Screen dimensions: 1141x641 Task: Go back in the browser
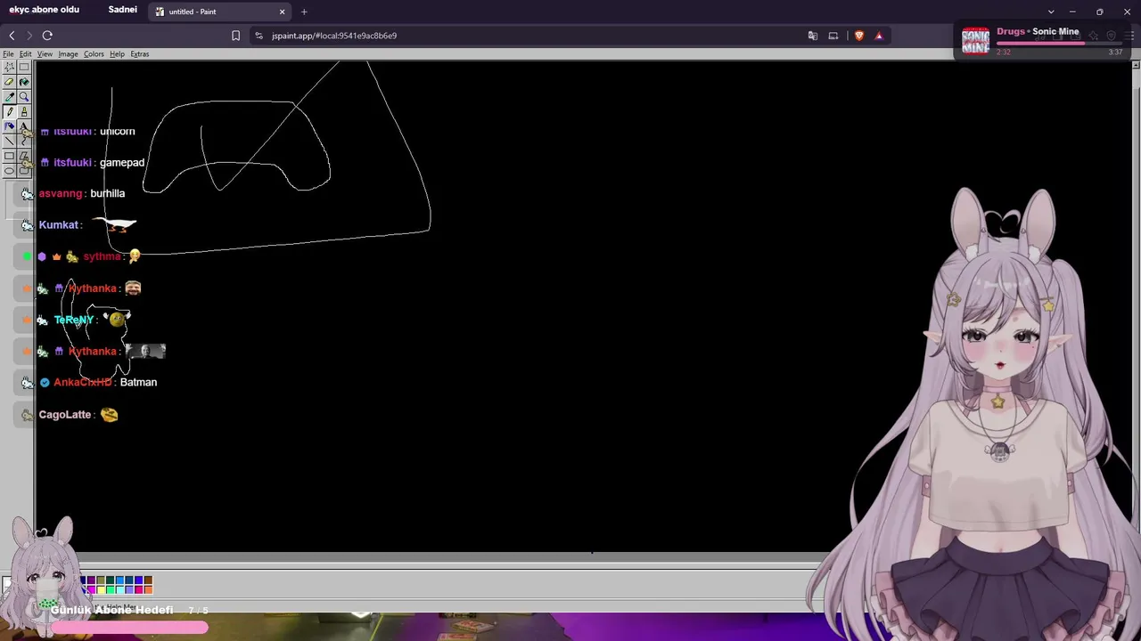(12, 36)
